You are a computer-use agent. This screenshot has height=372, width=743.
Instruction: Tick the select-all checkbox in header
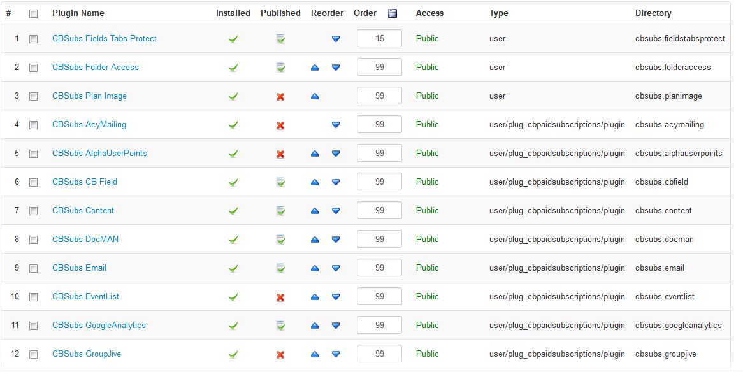pos(33,14)
